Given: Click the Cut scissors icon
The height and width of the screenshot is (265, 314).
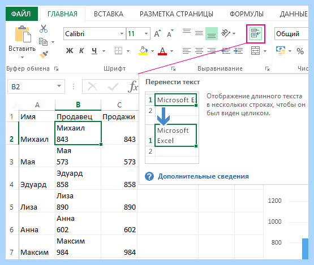Looking at the screenshot, I should (44, 29).
